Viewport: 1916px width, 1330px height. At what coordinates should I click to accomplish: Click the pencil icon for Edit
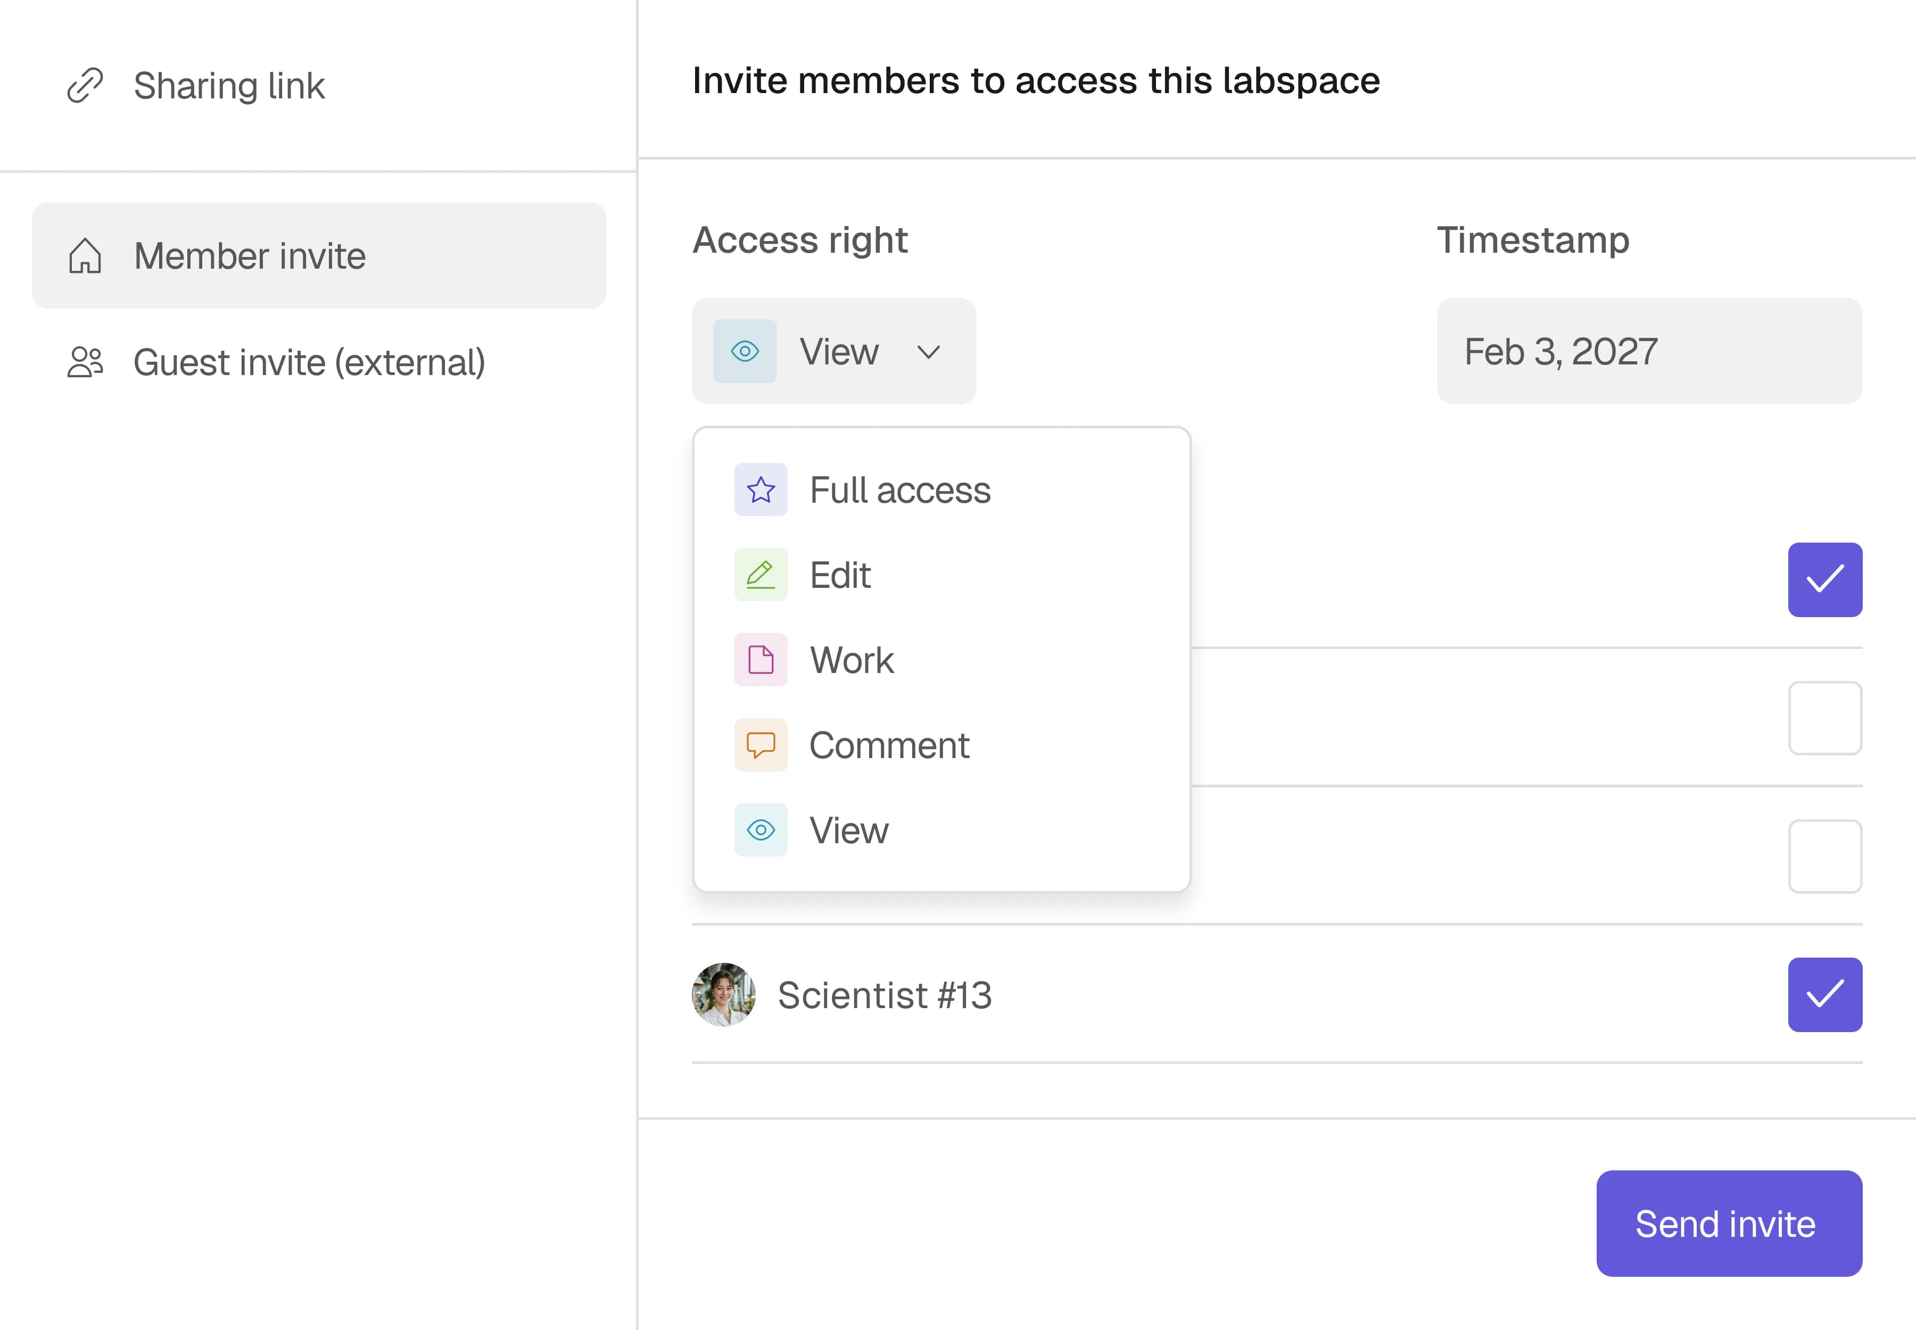tap(761, 574)
